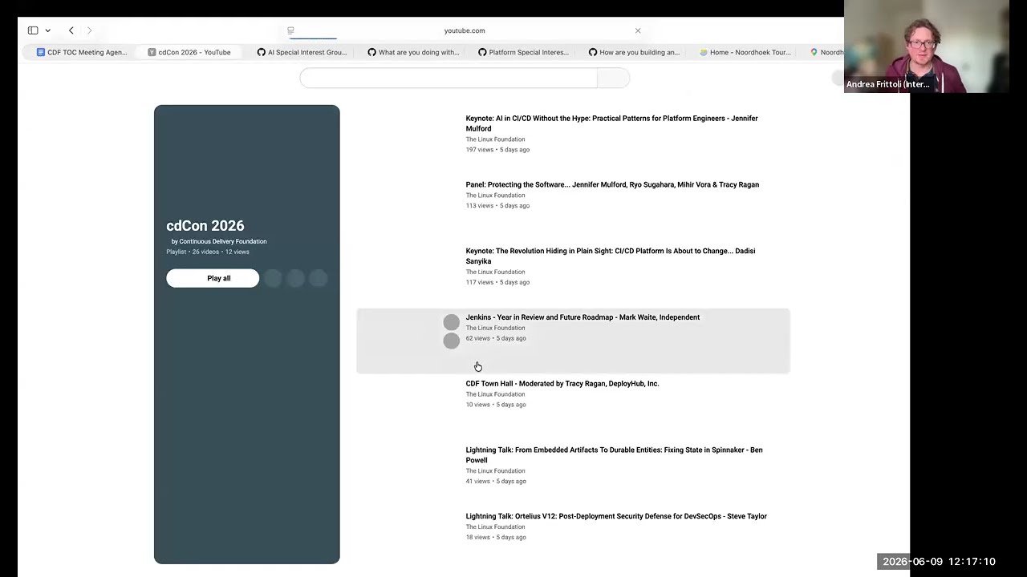
Task: Switch to the 'What are you doing with...' tab
Action: click(x=412, y=52)
